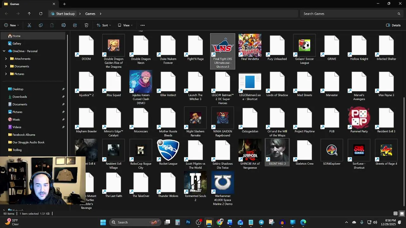
Task: Select the Rocket League shortcut icon
Action: tap(168, 150)
